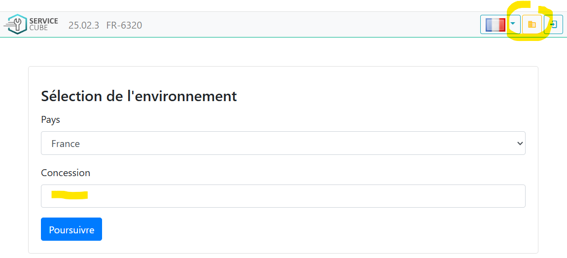567x258 pixels.
Task: Select the French flag language button
Action: pyautogui.click(x=496, y=25)
